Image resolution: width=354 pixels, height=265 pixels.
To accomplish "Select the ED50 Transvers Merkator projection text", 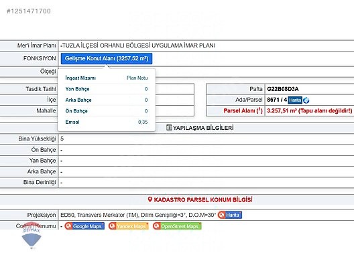I will click(x=138, y=215).
